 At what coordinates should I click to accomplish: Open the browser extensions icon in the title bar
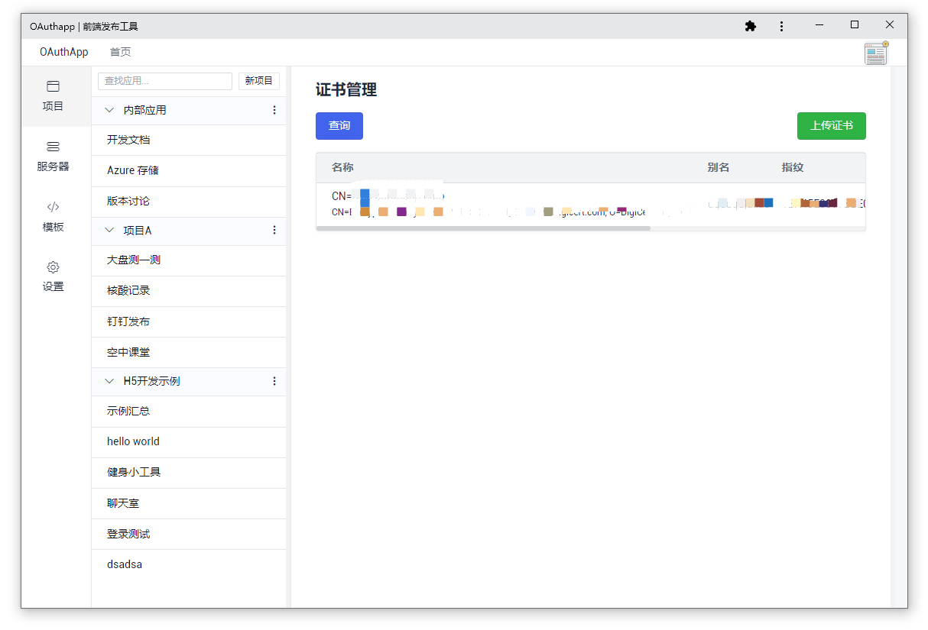[750, 25]
